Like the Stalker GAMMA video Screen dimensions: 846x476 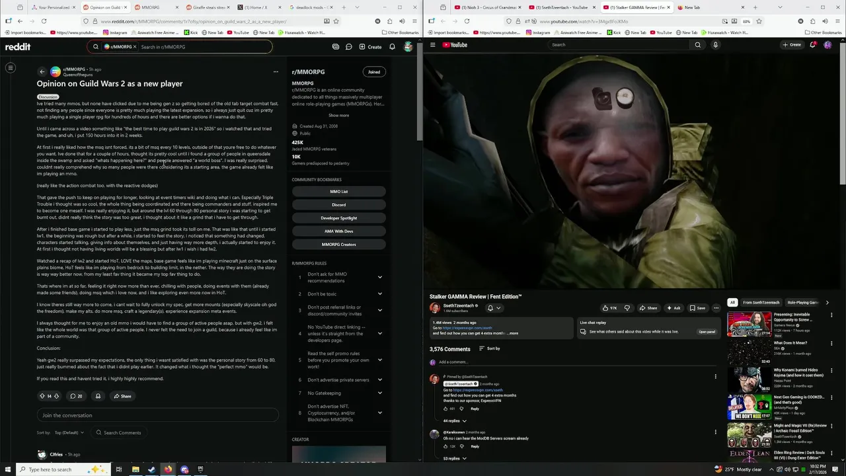pos(609,308)
